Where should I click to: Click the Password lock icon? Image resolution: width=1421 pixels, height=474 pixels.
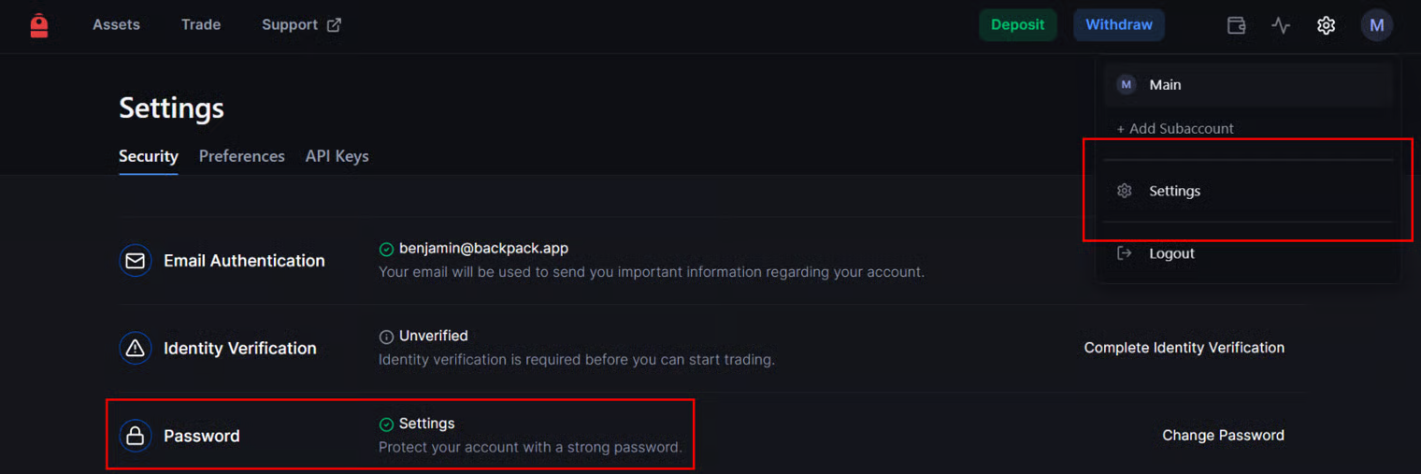pyautogui.click(x=136, y=436)
